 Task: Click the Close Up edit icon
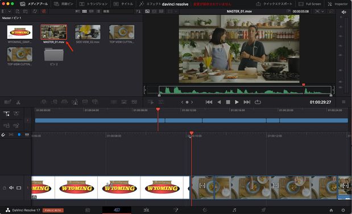(74, 102)
